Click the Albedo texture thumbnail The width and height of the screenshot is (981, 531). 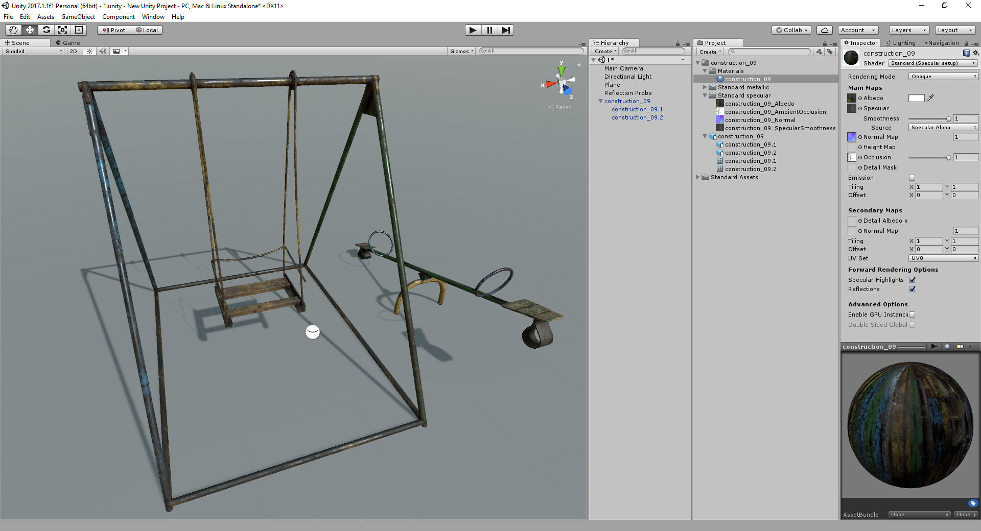[x=852, y=98]
